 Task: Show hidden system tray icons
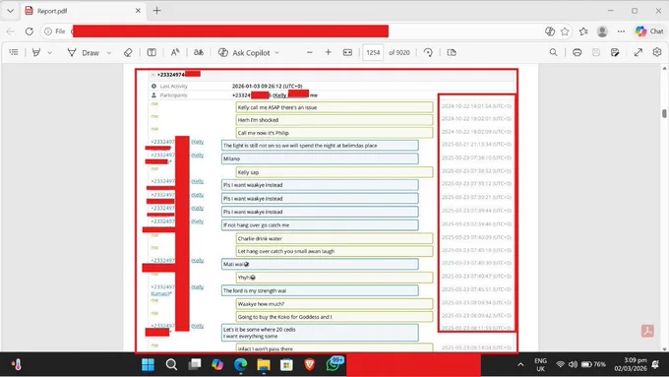pos(520,364)
